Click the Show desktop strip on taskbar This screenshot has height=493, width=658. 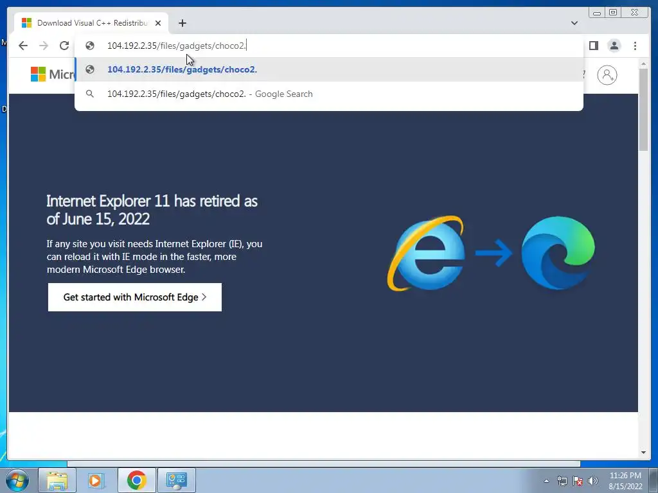[x=654, y=480]
